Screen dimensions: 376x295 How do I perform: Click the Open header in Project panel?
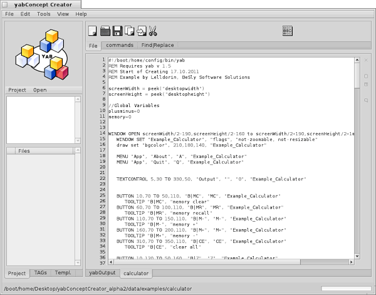pyautogui.click(x=40, y=90)
